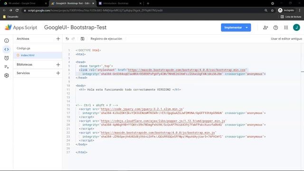Viewport: 304px width, 171px height.
Task: Open the Desarrollo bookmarks folder
Action: 10,17
